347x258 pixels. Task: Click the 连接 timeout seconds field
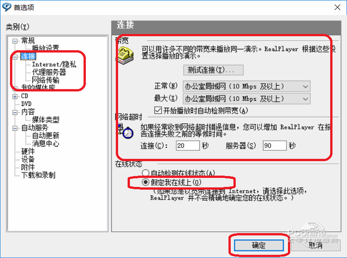point(188,146)
